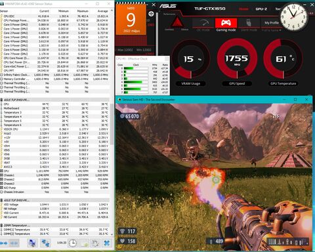Screen dimensions: 315x252
Task: Open HWiNFO remote network connection icon
Action: click(32, 243)
